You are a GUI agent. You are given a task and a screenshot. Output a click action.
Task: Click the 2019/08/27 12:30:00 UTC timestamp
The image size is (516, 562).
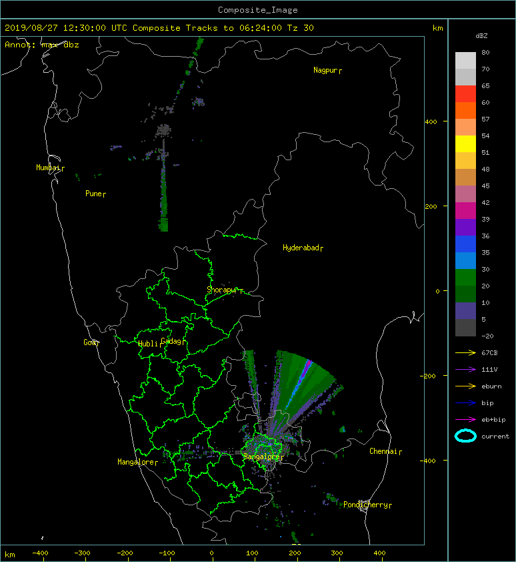click(x=66, y=28)
